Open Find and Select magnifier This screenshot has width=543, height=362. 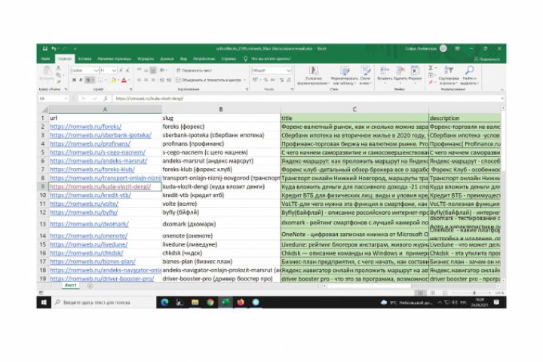click(469, 75)
